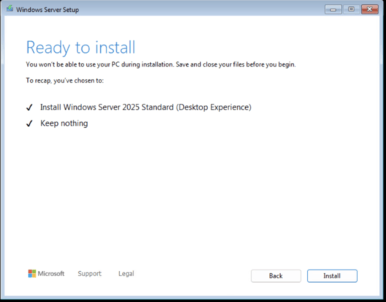This screenshot has height=302, width=386.
Task: Open the Support link
Action: point(90,274)
